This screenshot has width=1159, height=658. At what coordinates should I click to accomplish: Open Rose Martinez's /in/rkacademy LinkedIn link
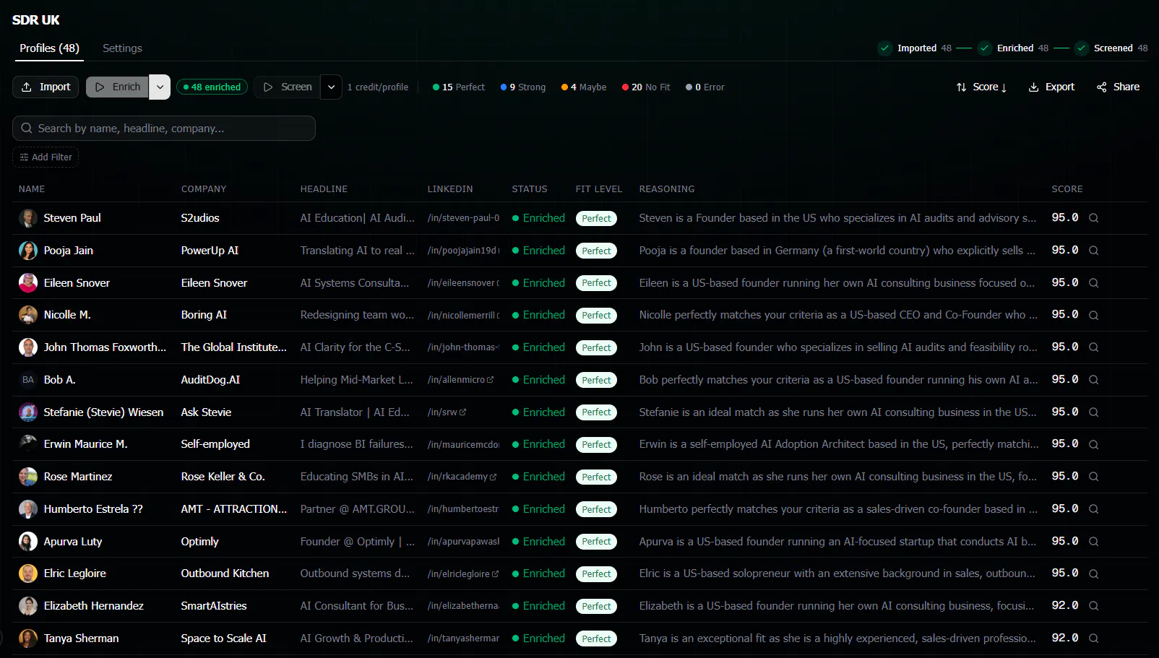462,477
